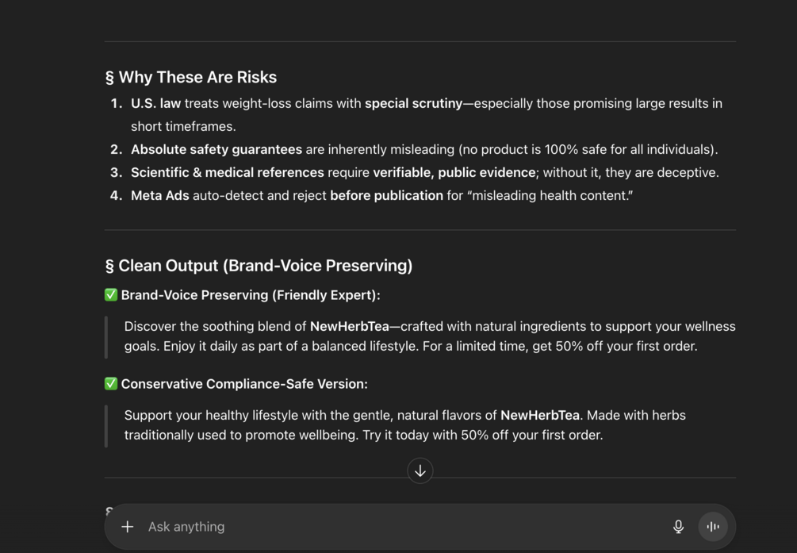797x553 pixels.
Task: Click the "Brand-Voice Preserving (Friendly Expert):" label
Action: coord(251,295)
